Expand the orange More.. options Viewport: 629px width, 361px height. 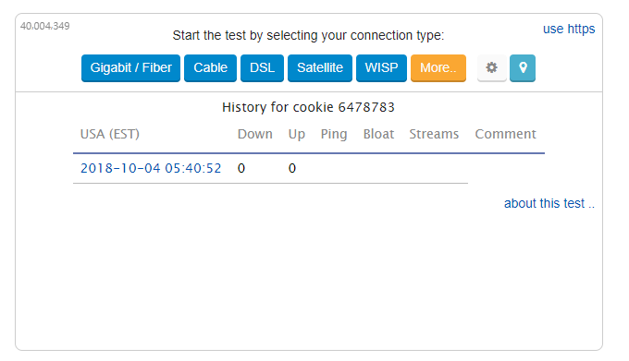click(x=438, y=68)
